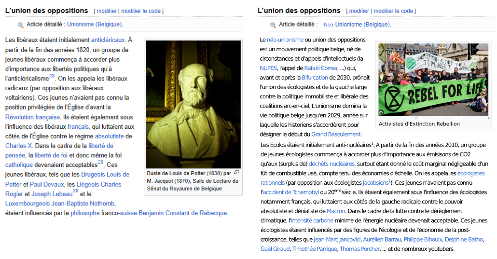497x259 pixels.
Task: Click left section's 'modifier le code' link
Action: [x=141, y=11]
